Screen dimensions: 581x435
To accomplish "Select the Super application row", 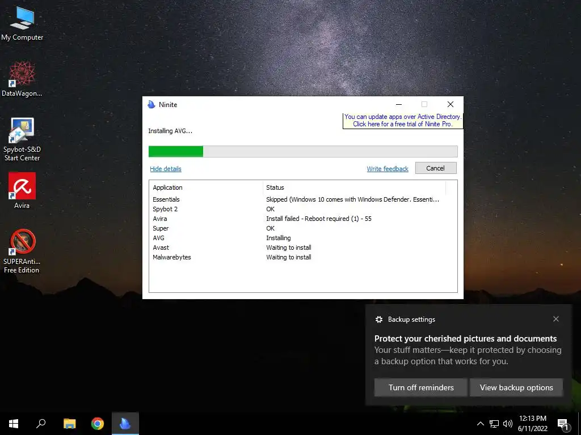I will tap(303, 228).
